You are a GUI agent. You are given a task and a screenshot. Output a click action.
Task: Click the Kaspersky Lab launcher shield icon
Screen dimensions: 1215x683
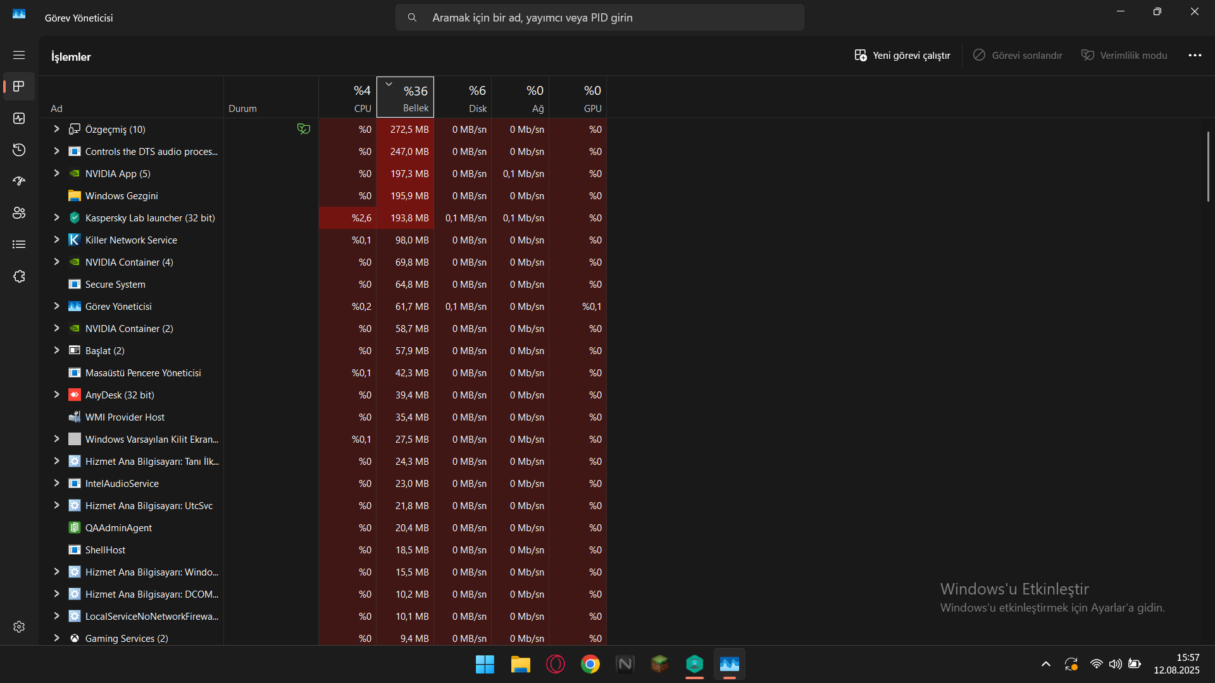click(x=75, y=218)
